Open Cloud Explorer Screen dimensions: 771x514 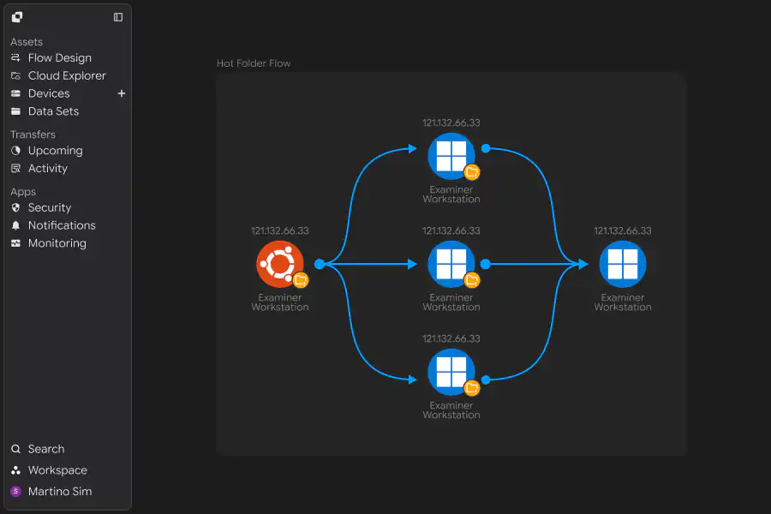pyautogui.click(x=67, y=75)
